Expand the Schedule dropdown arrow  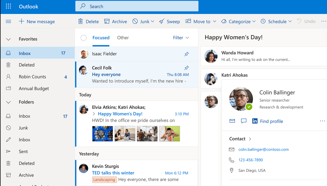(x=290, y=21)
